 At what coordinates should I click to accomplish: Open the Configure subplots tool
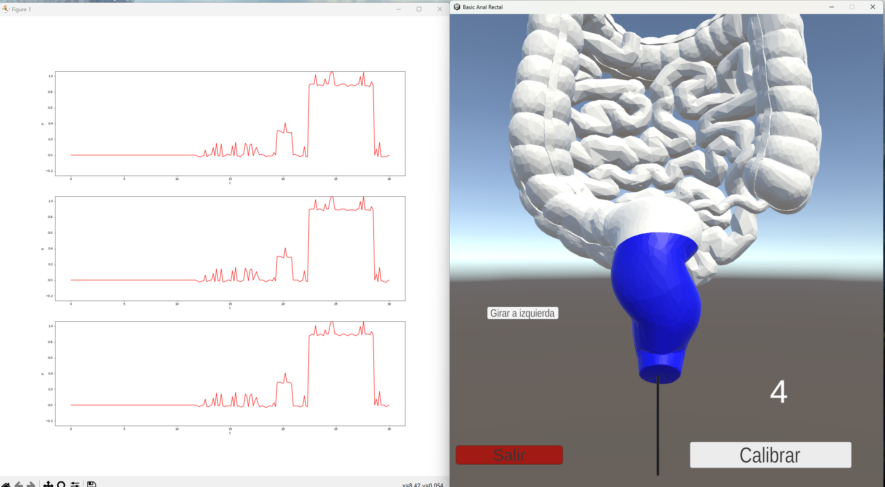pyautogui.click(x=75, y=485)
